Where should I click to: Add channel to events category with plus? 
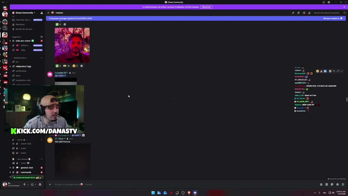click(x=42, y=140)
